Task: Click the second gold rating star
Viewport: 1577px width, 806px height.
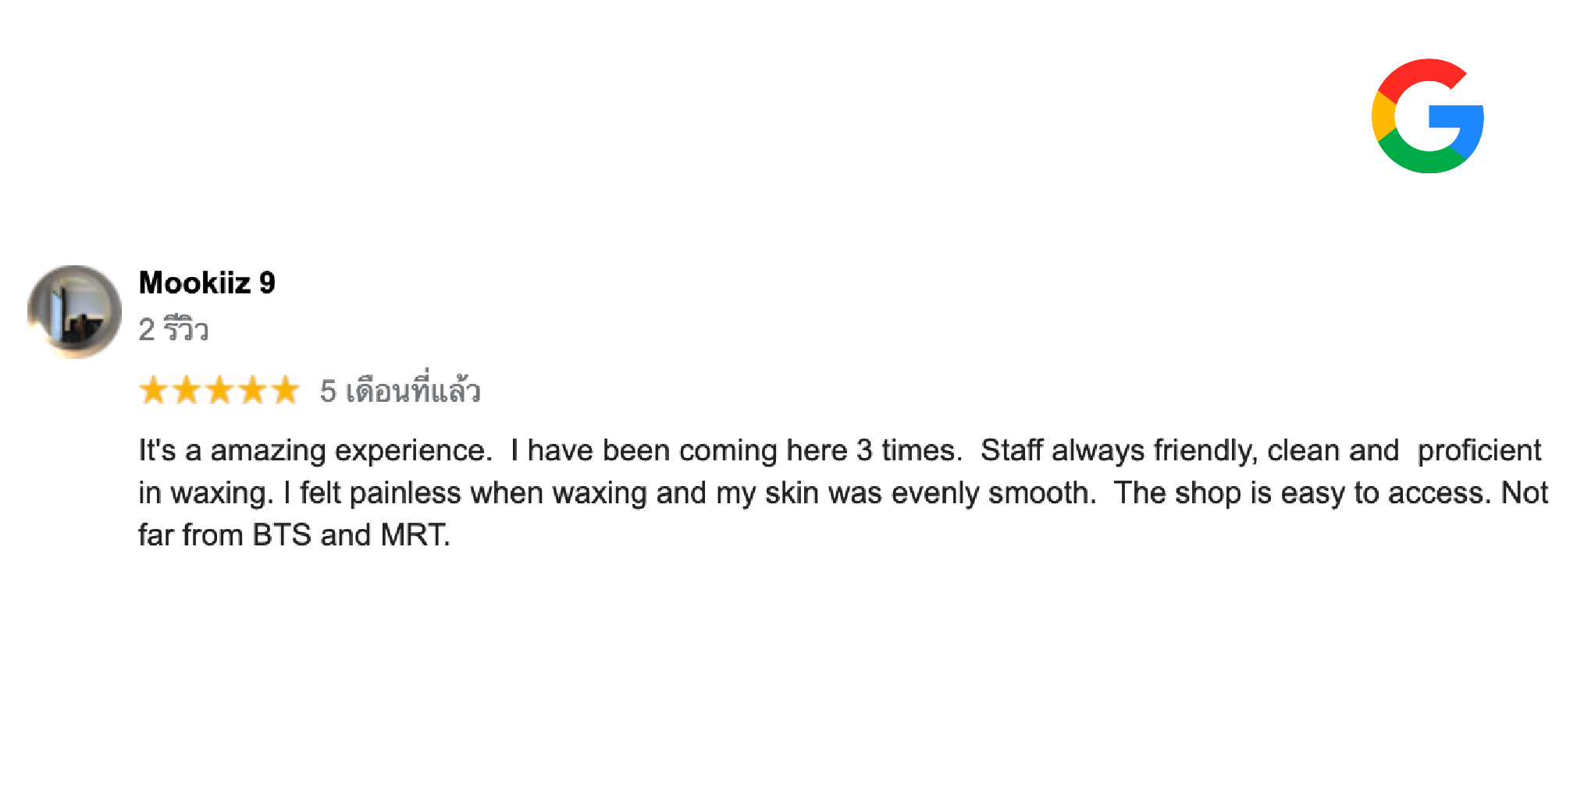Action: 186,390
